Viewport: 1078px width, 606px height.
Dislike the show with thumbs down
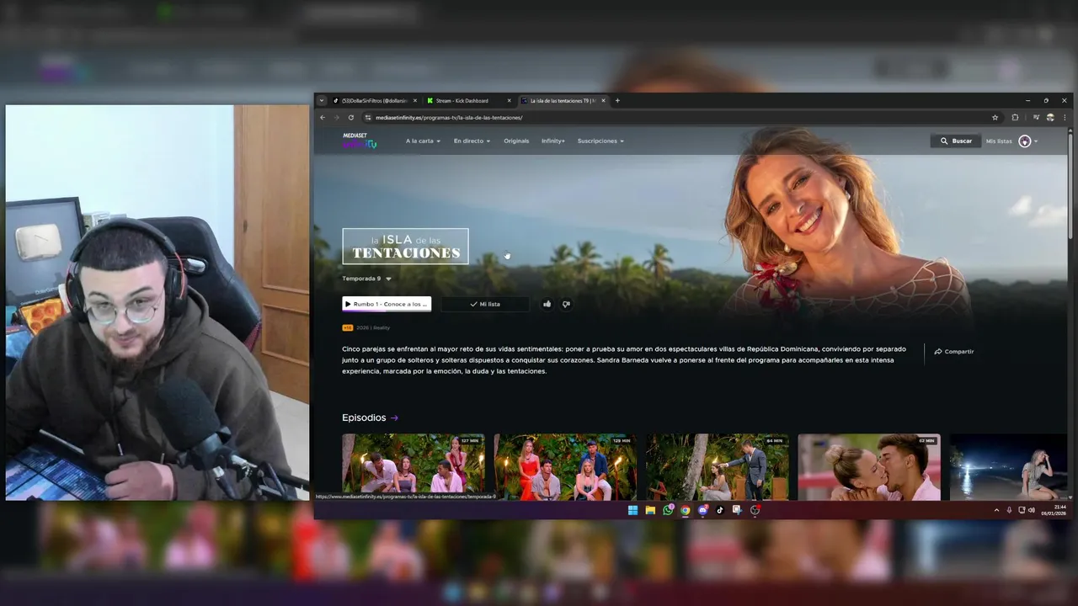tap(566, 304)
